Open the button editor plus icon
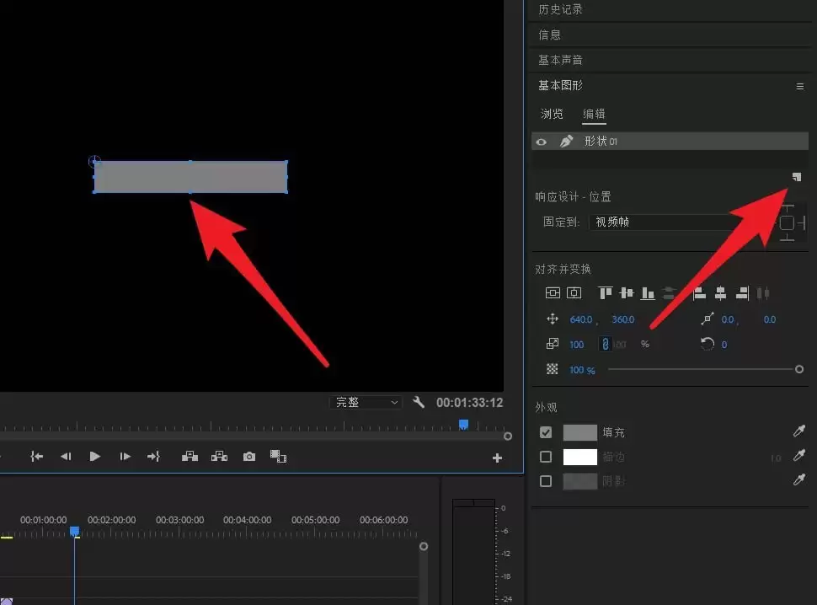This screenshot has width=817, height=605. tap(497, 458)
